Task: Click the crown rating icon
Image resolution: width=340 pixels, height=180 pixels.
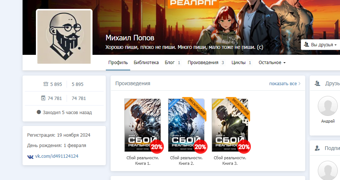Action: point(46,84)
